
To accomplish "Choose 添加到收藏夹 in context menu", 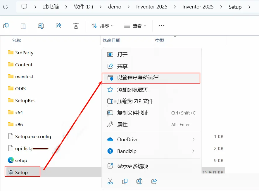I will click(x=151, y=90).
